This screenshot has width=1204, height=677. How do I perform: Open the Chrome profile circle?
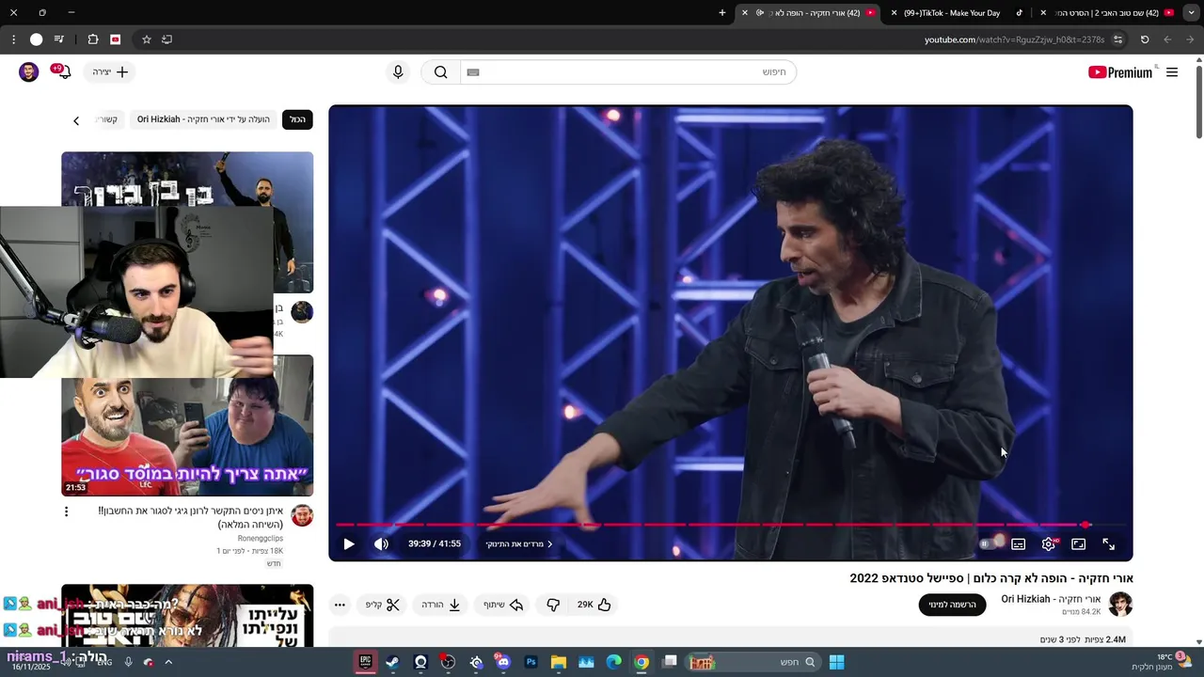coord(36,39)
